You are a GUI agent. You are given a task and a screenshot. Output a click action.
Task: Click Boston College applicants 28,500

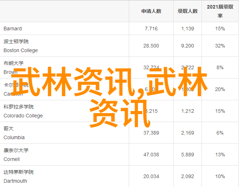(x=151, y=46)
